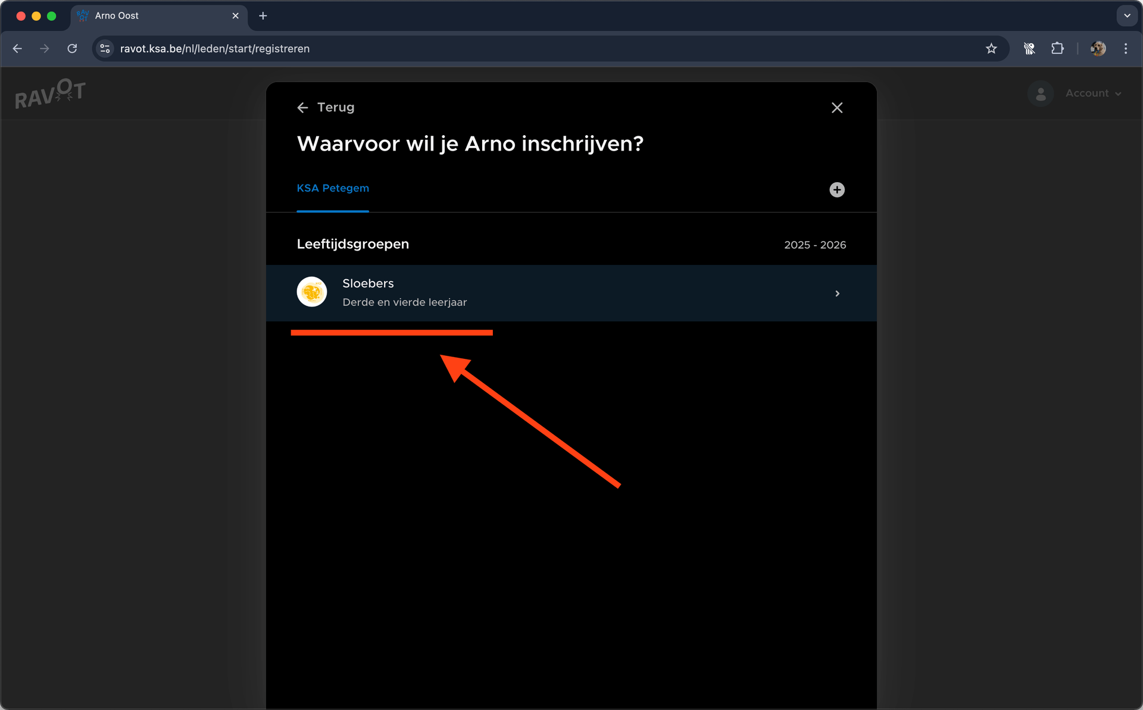Close the registration dialog with X

pyautogui.click(x=837, y=108)
